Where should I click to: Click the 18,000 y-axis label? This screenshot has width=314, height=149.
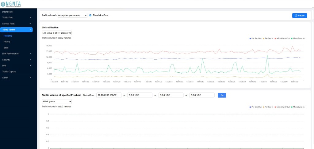pyautogui.click(x=49, y=46)
